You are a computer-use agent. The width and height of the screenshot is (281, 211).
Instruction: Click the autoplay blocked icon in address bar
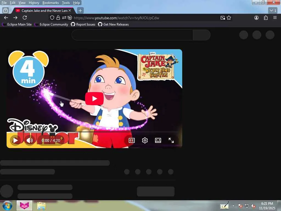[70, 18]
